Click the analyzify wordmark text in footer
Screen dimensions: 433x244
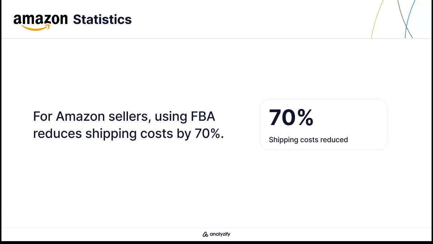[220, 235]
